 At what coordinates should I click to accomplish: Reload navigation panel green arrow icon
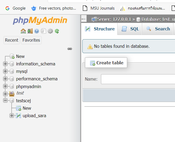57,31
